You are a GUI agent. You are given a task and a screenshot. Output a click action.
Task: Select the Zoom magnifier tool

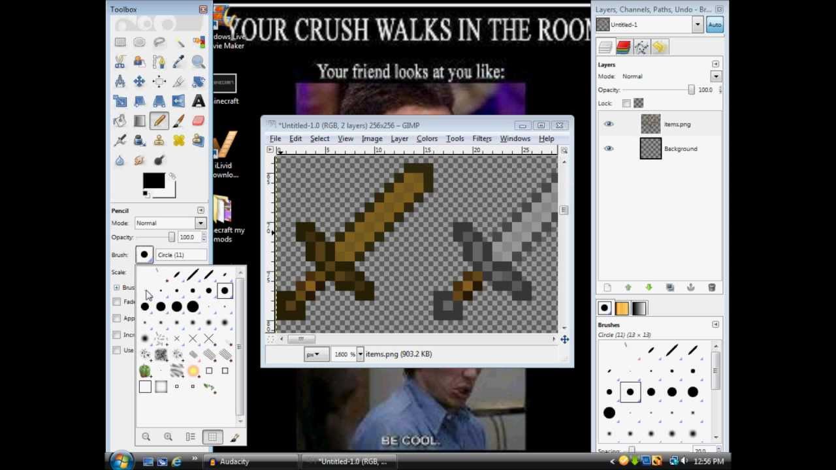[x=199, y=62]
